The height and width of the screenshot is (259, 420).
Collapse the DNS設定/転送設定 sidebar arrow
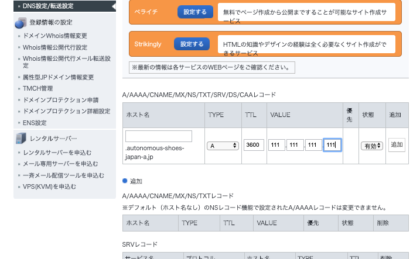pos(113,6)
